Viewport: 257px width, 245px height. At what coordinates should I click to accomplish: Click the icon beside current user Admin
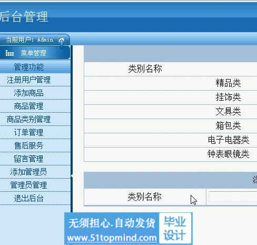61,41
